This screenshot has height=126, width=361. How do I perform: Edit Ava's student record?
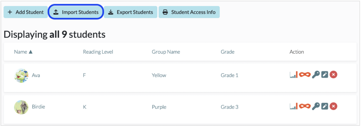[x=325, y=75]
